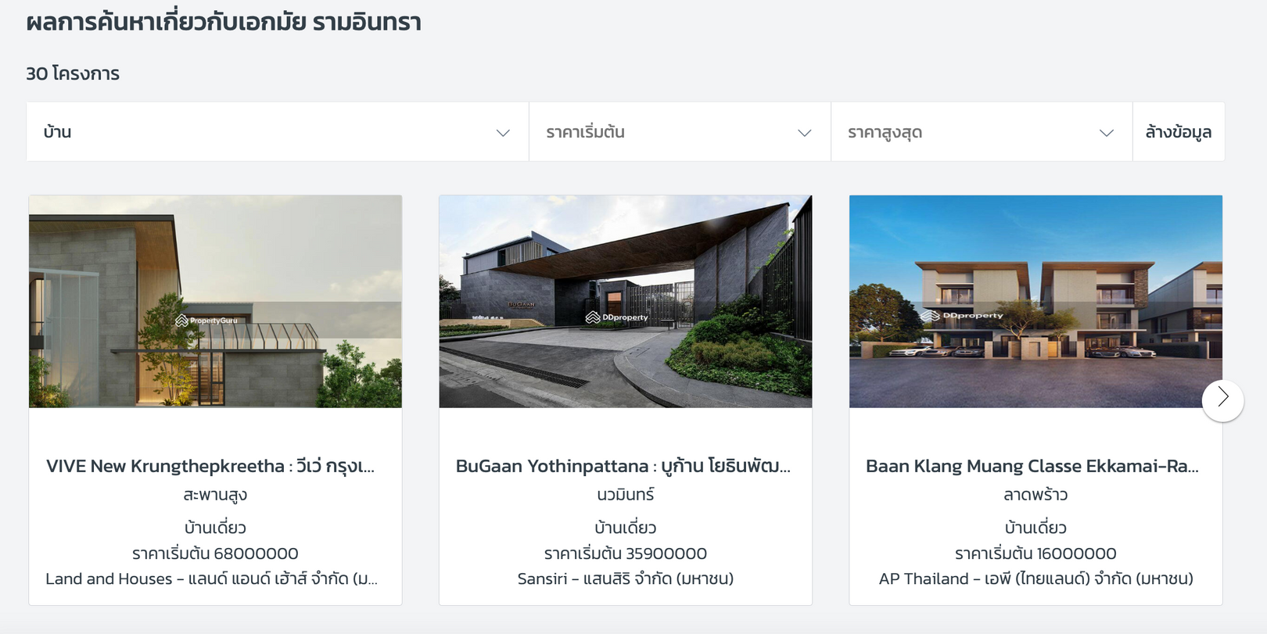Click the PropertyGuru watermark logo on first image

coord(206,321)
